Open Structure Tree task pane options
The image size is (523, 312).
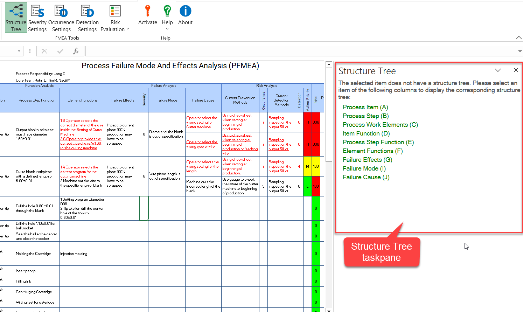coord(498,70)
